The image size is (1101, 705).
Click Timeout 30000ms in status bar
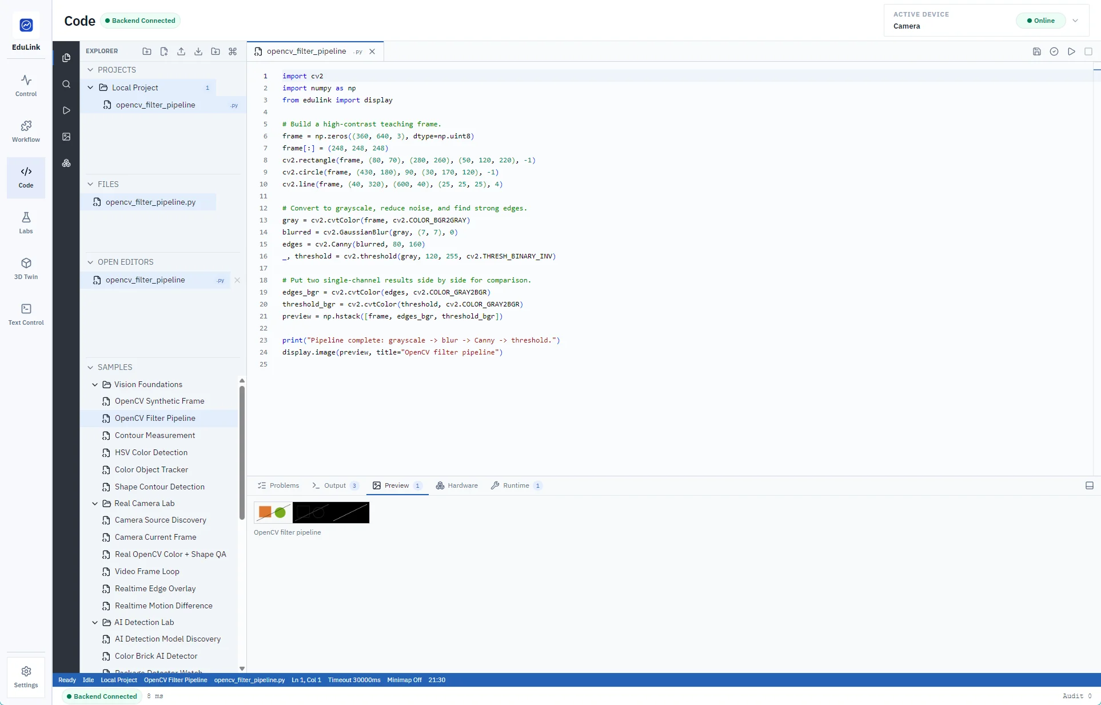click(354, 680)
